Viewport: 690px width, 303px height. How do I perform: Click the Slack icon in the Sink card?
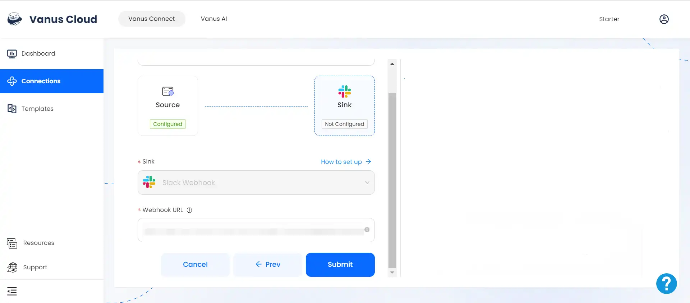(x=344, y=91)
